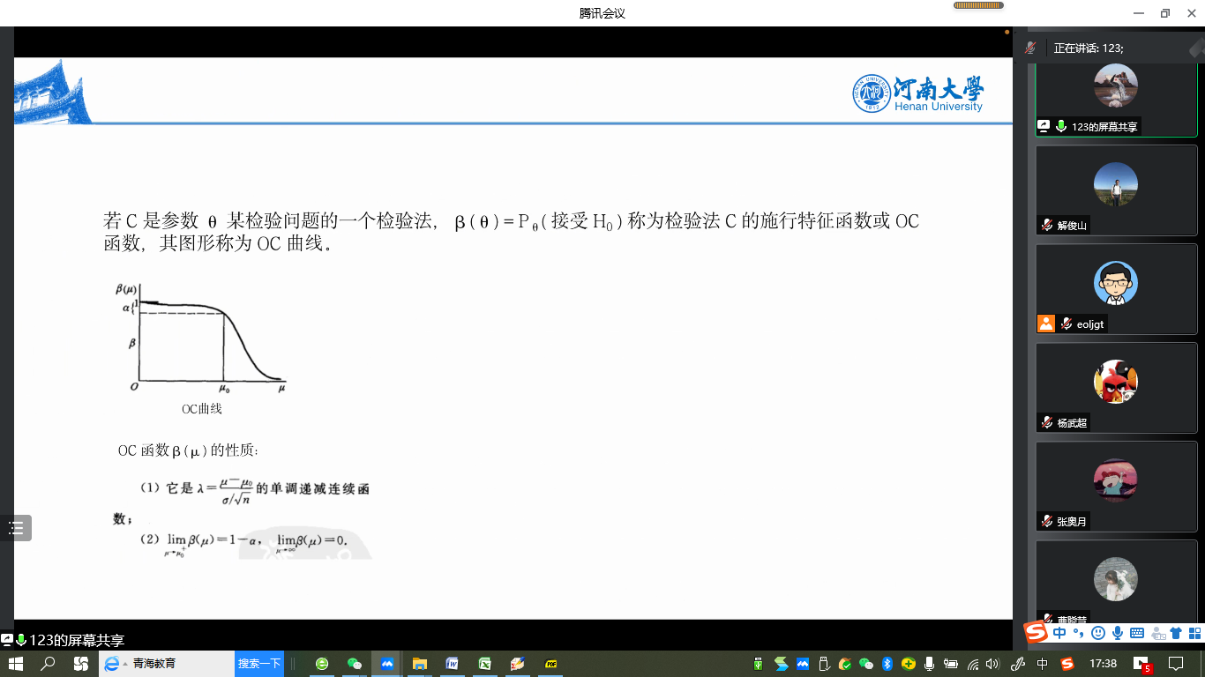Open the Sogou emoji panel in IME bar
Image resolution: width=1205 pixels, height=677 pixels.
tap(1098, 633)
